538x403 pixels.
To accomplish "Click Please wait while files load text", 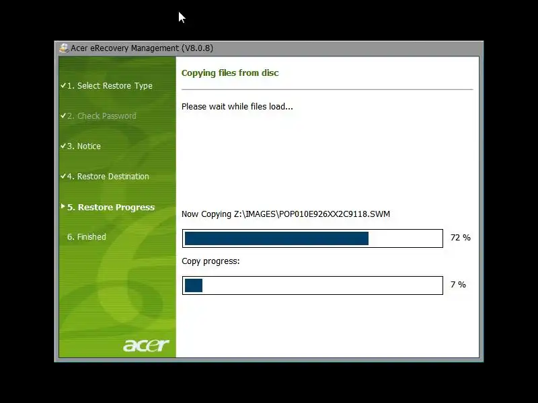I will (237, 107).
